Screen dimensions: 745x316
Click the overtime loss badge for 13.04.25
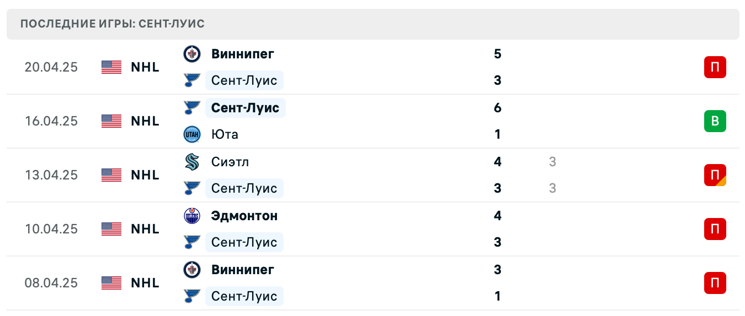(x=715, y=175)
